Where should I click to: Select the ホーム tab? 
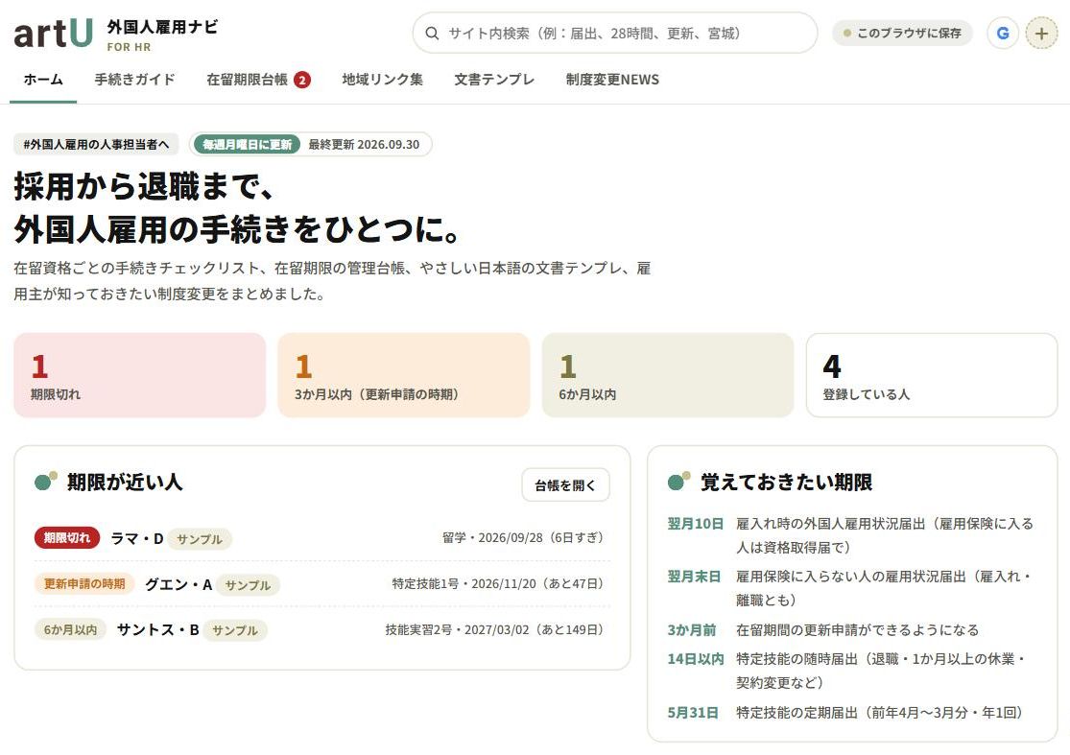pos(43,80)
